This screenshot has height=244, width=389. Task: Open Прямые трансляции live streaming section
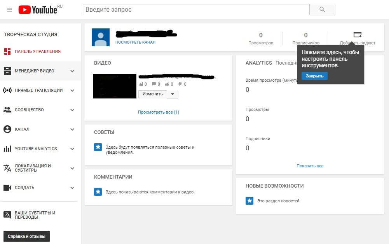pos(8,90)
